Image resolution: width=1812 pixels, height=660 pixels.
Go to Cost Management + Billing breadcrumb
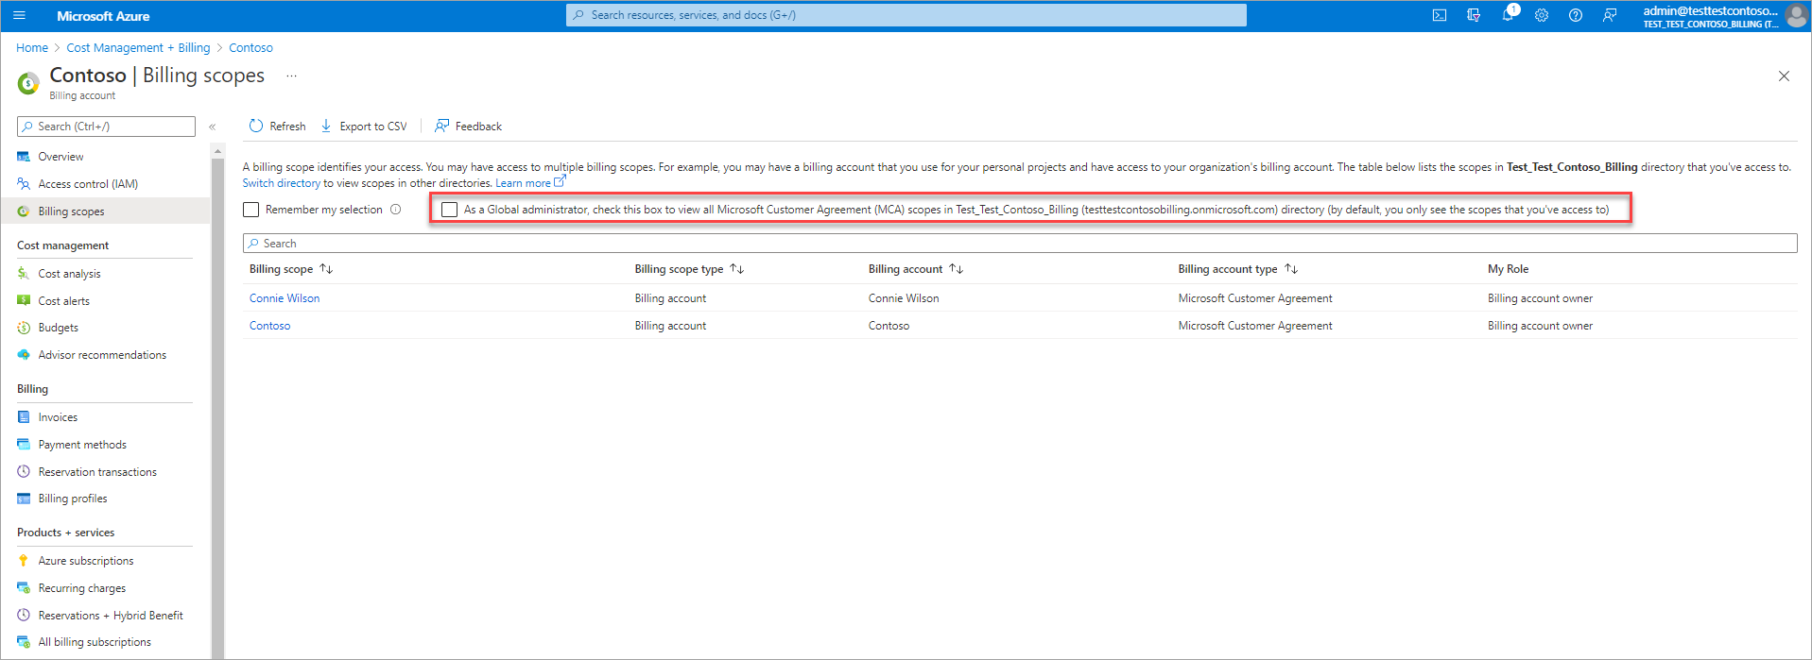pyautogui.click(x=138, y=48)
